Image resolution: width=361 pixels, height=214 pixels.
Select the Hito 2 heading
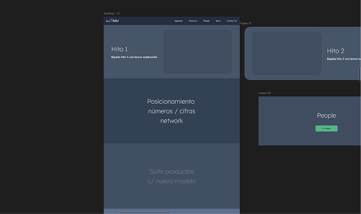click(336, 51)
